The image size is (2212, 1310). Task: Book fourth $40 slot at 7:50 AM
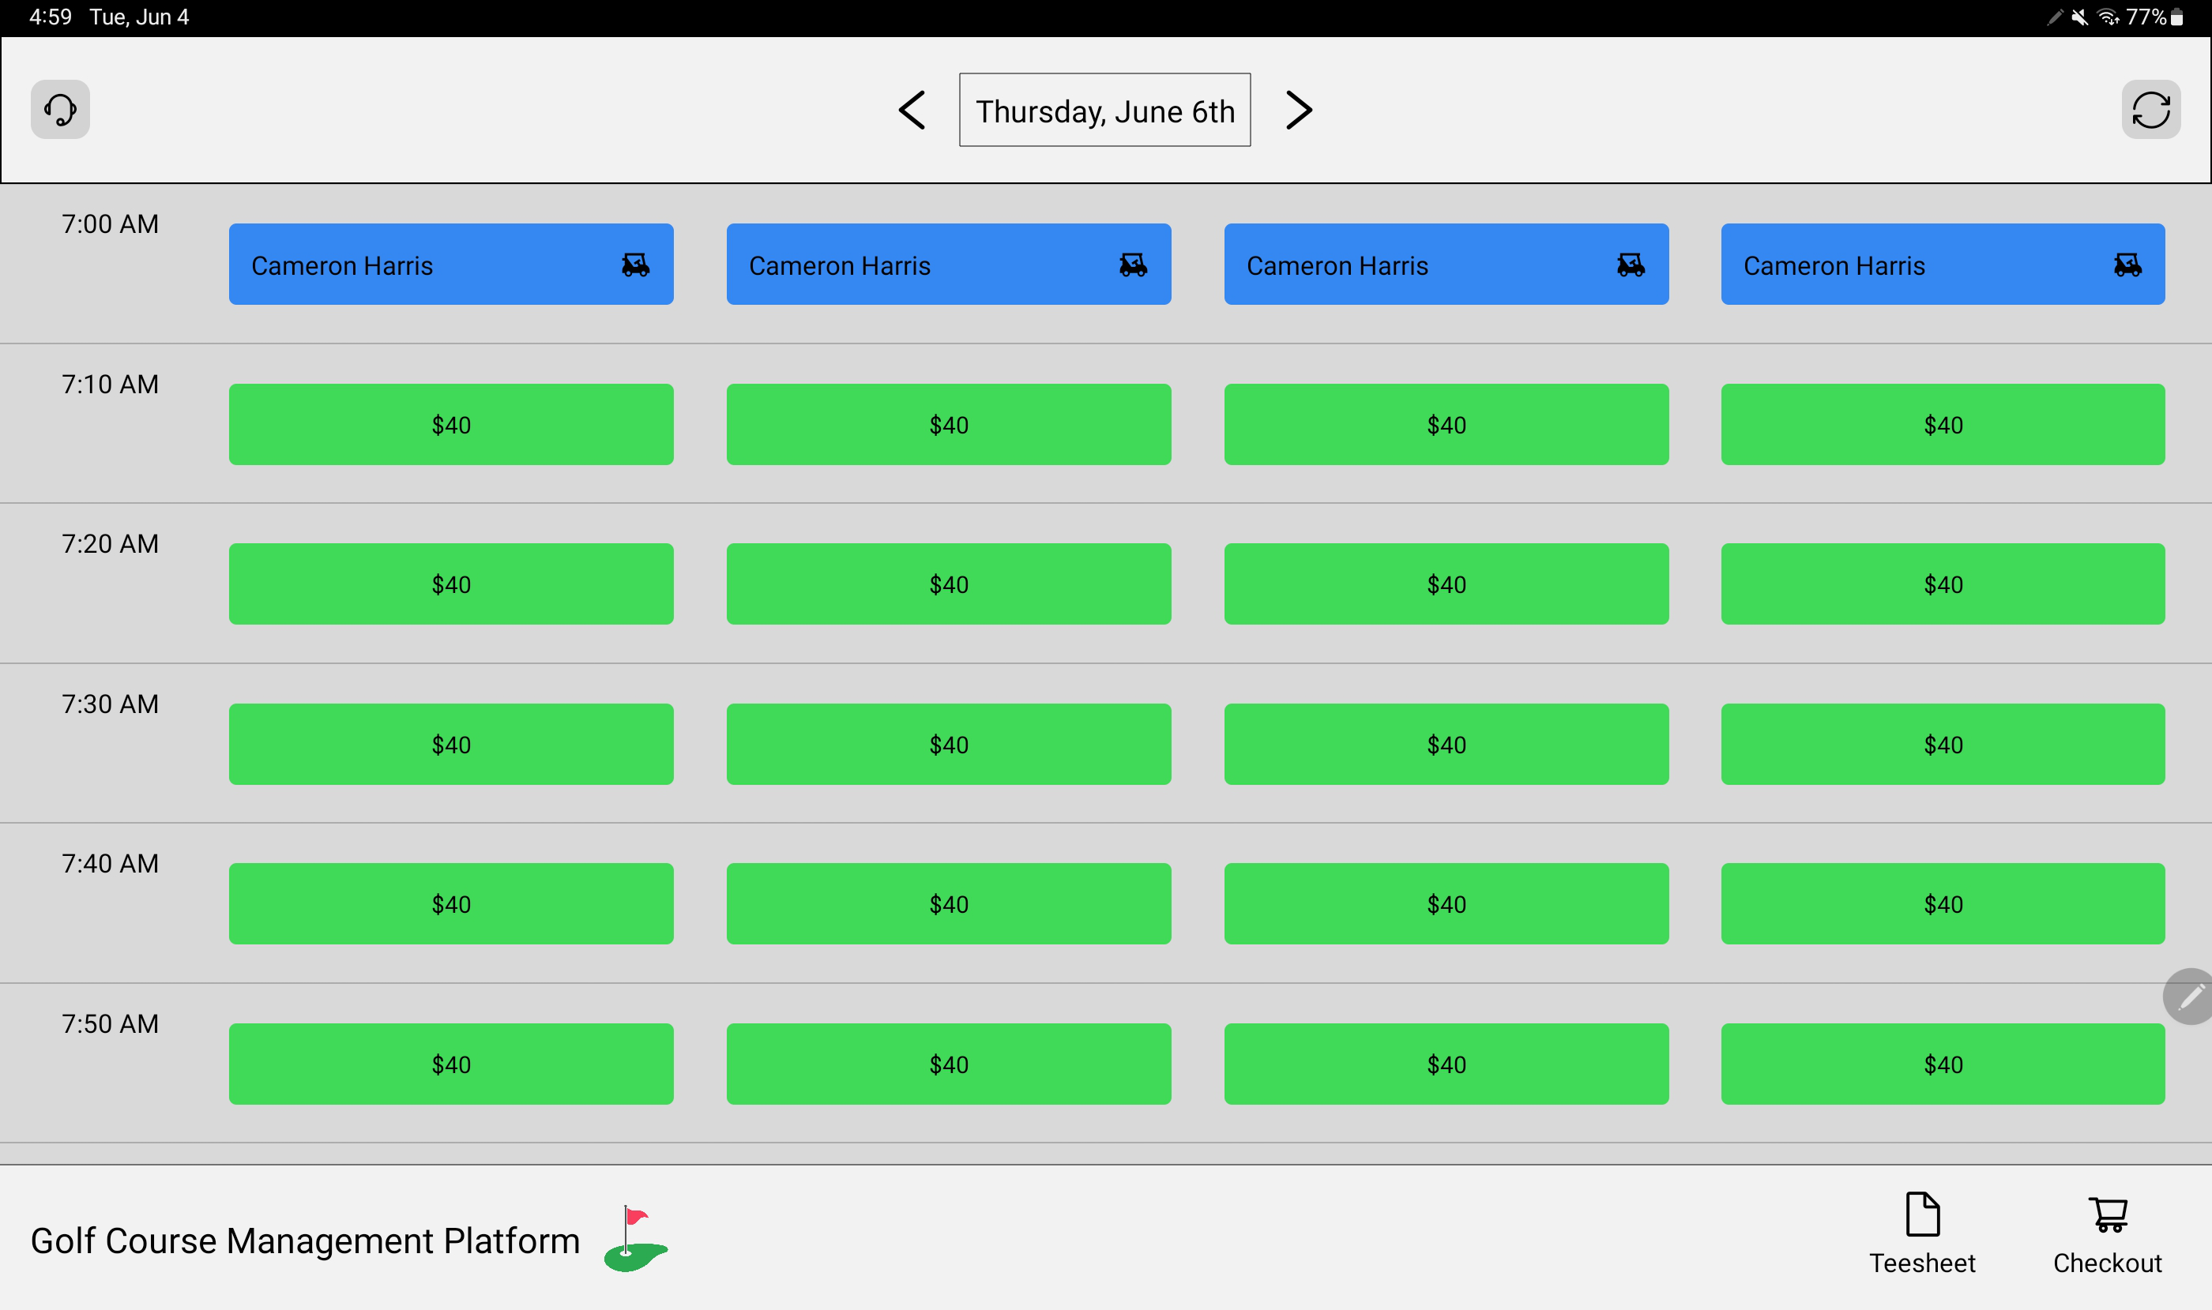(1943, 1064)
